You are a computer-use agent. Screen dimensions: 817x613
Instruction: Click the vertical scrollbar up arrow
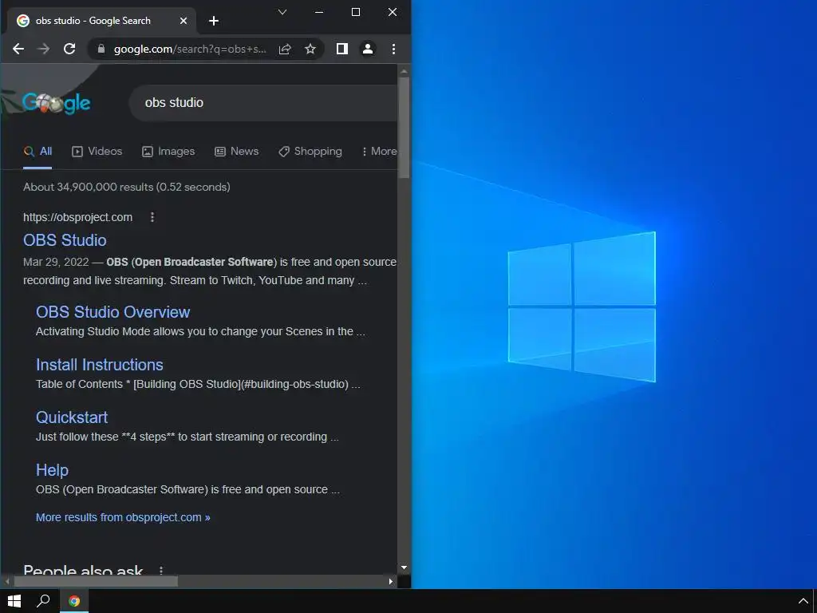click(x=404, y=71)
